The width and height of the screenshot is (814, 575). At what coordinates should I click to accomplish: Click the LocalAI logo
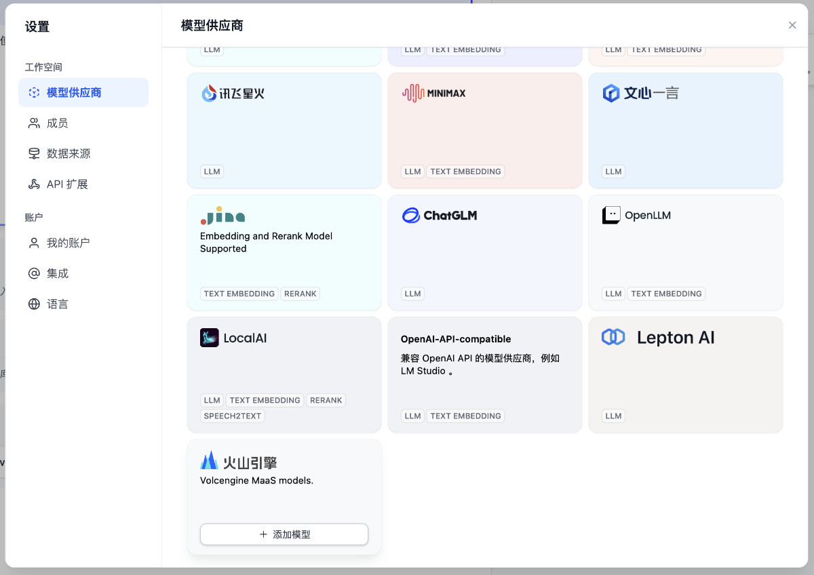[x=233, y=338]
